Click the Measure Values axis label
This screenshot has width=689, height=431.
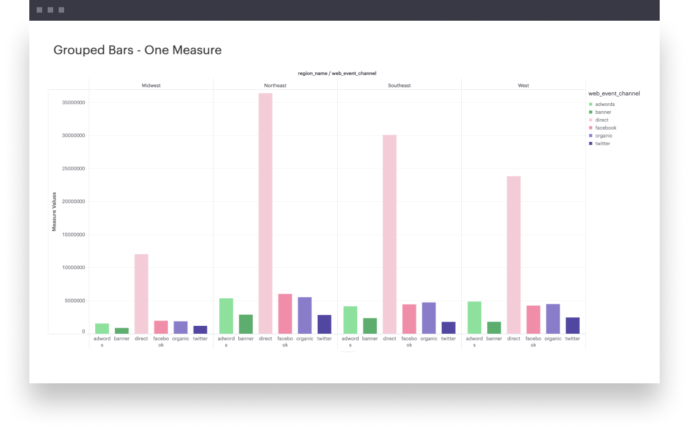tap(54, 210)
